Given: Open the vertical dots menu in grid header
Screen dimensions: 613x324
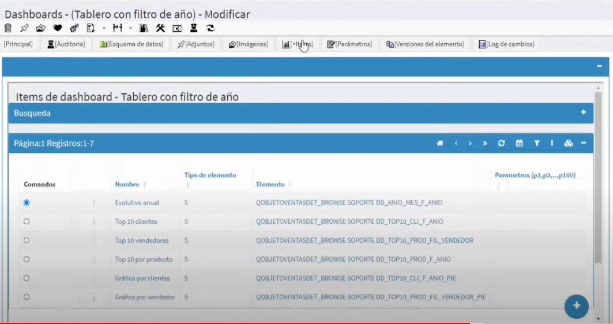Looking at the screenshot, I should point(552,144).
